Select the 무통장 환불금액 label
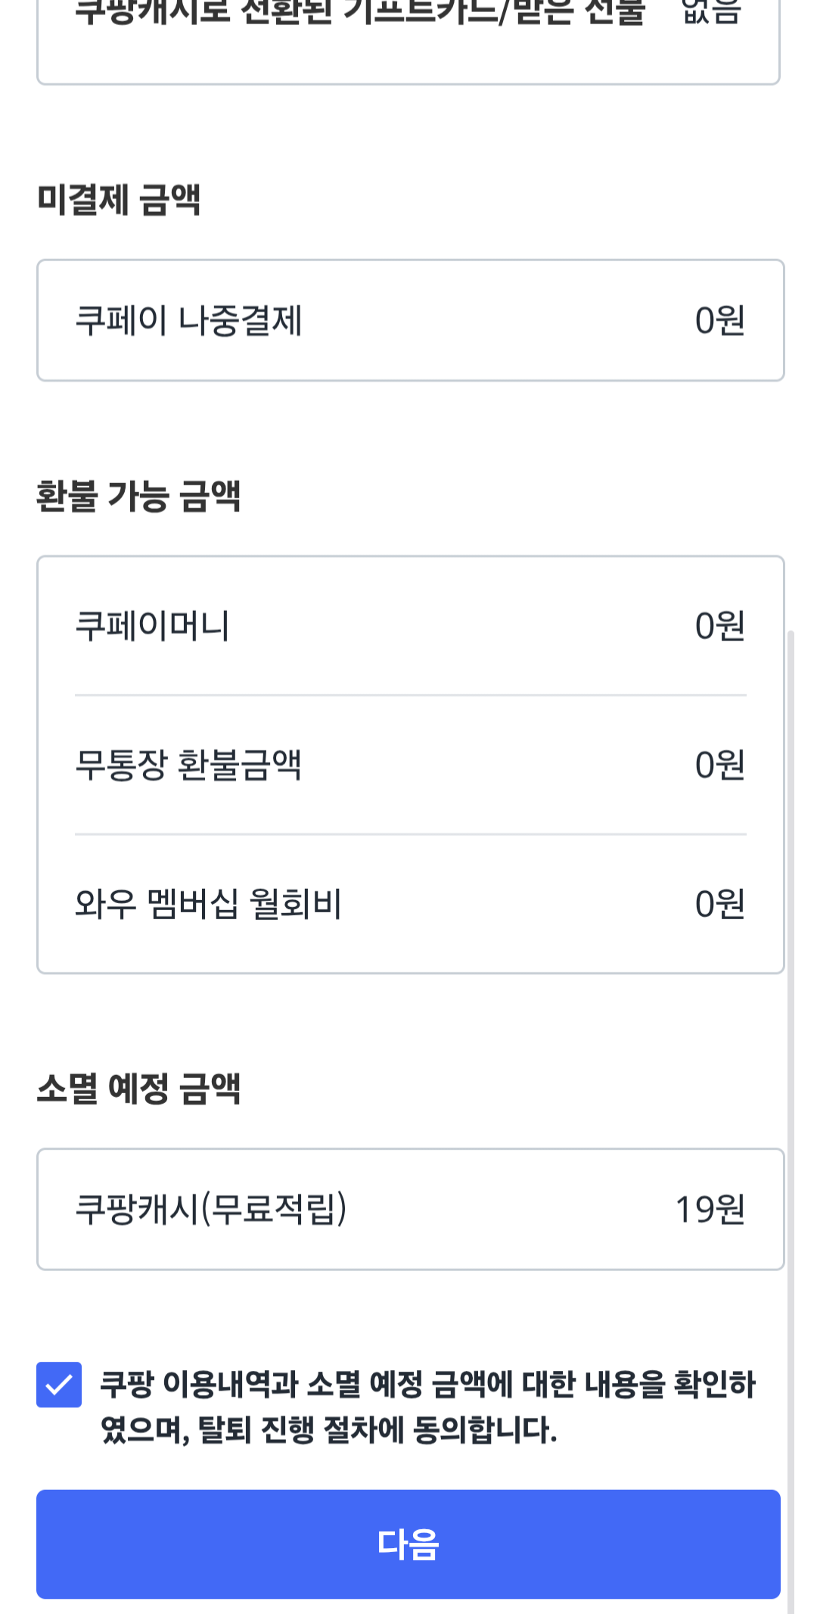 pyautogui.click(x=188, y=765)
